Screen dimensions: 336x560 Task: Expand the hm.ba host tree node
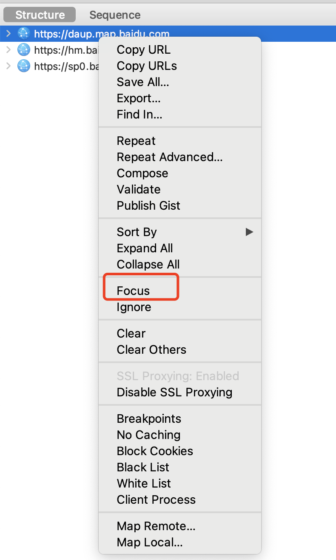[8, 50]
